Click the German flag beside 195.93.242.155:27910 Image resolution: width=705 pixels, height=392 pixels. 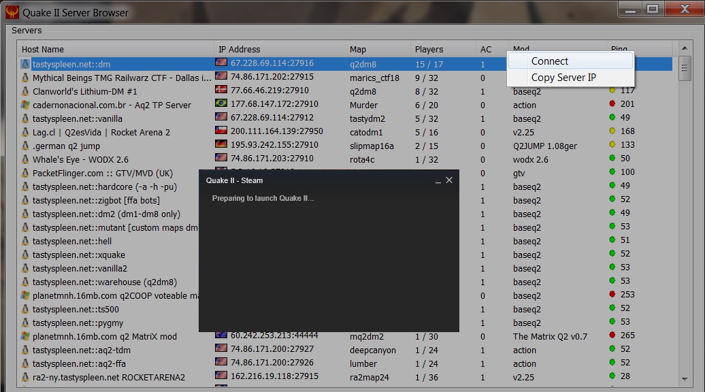click(x=220, y=144)
